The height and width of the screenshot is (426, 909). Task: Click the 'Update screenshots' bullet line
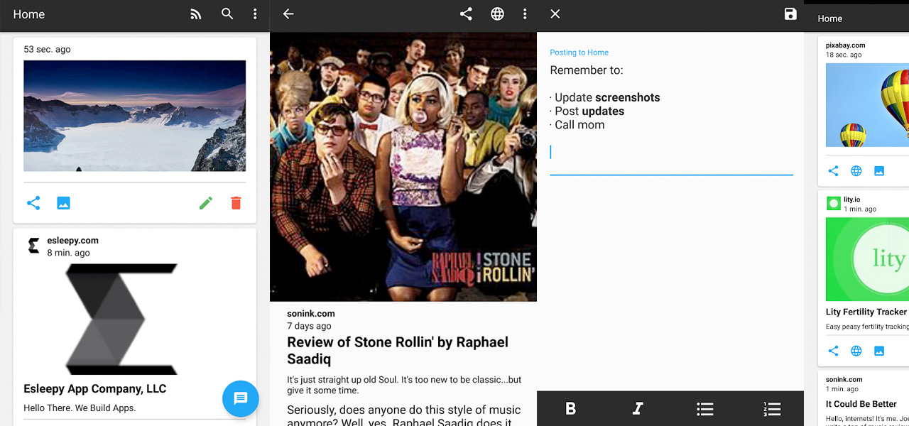[605, 97]
